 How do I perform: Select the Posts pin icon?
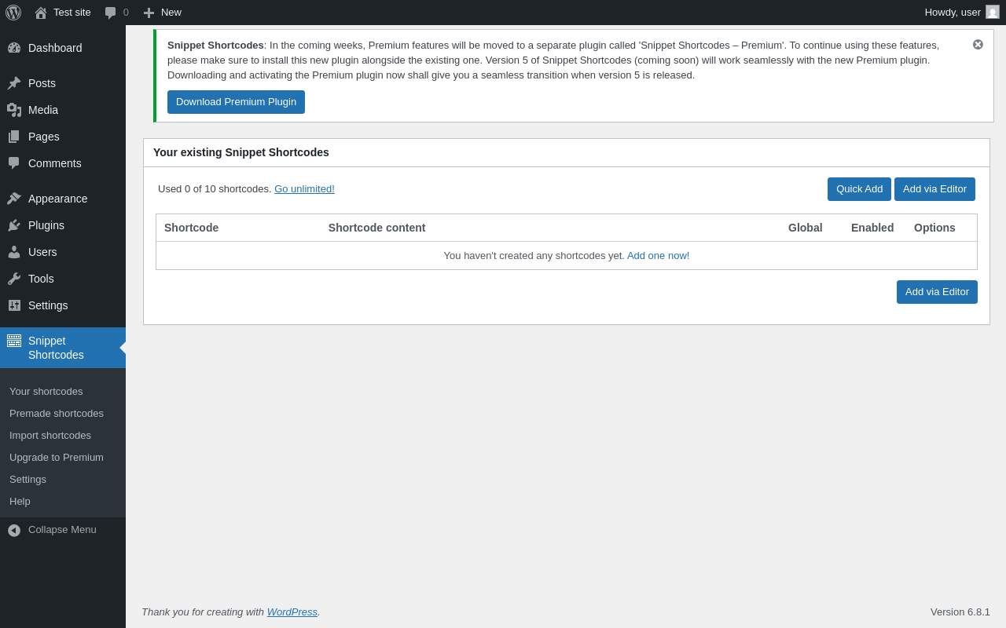click(14, 83)
